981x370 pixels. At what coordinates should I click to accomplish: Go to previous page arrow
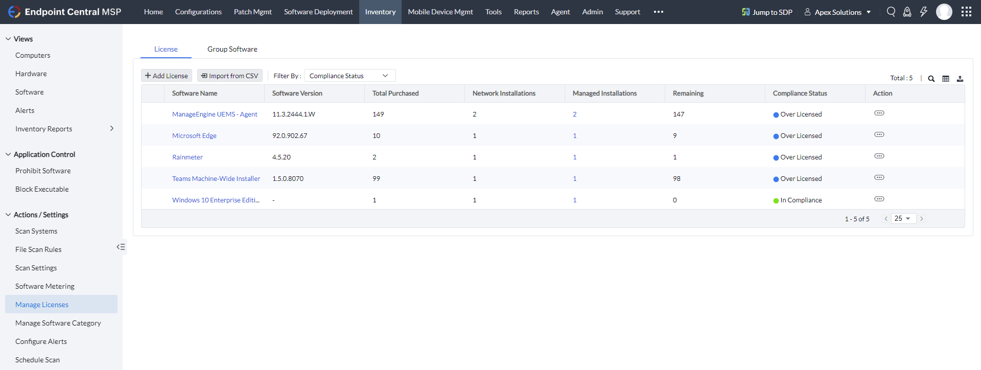[886, 219]
